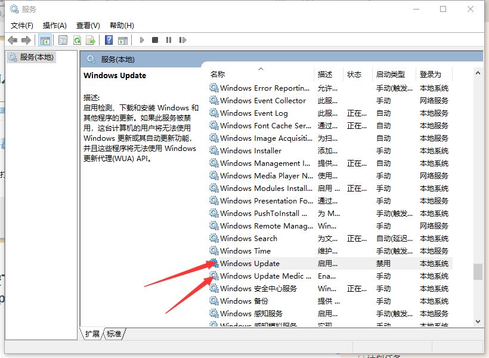
Task: Click the Export List toolbar icon
Action: click(x=91, y=40)
